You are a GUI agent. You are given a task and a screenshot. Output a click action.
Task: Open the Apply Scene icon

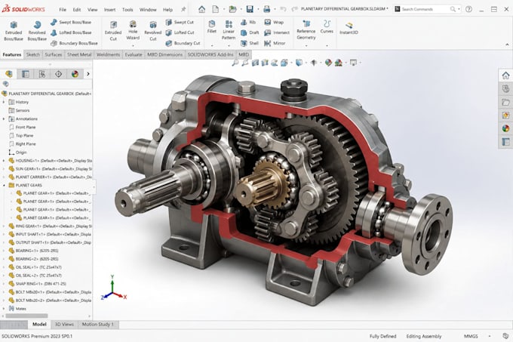pyautogui.click(x=339, y=63)
